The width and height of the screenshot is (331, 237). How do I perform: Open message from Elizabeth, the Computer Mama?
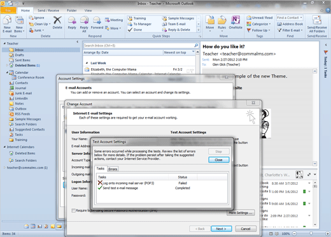point(139,71)
